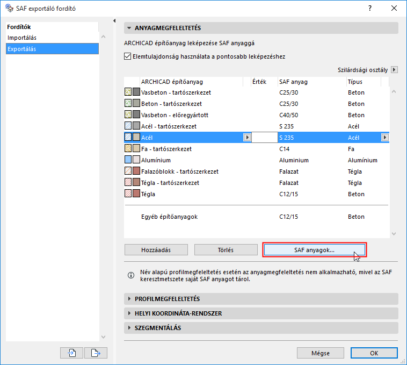The height and width of the screenshot is (365, 407).
Task: Close the SAF exportáló fordító dialog
Action: pos(394,8)
